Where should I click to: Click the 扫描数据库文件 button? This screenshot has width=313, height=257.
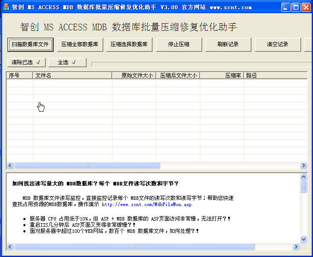pos(30,44)
